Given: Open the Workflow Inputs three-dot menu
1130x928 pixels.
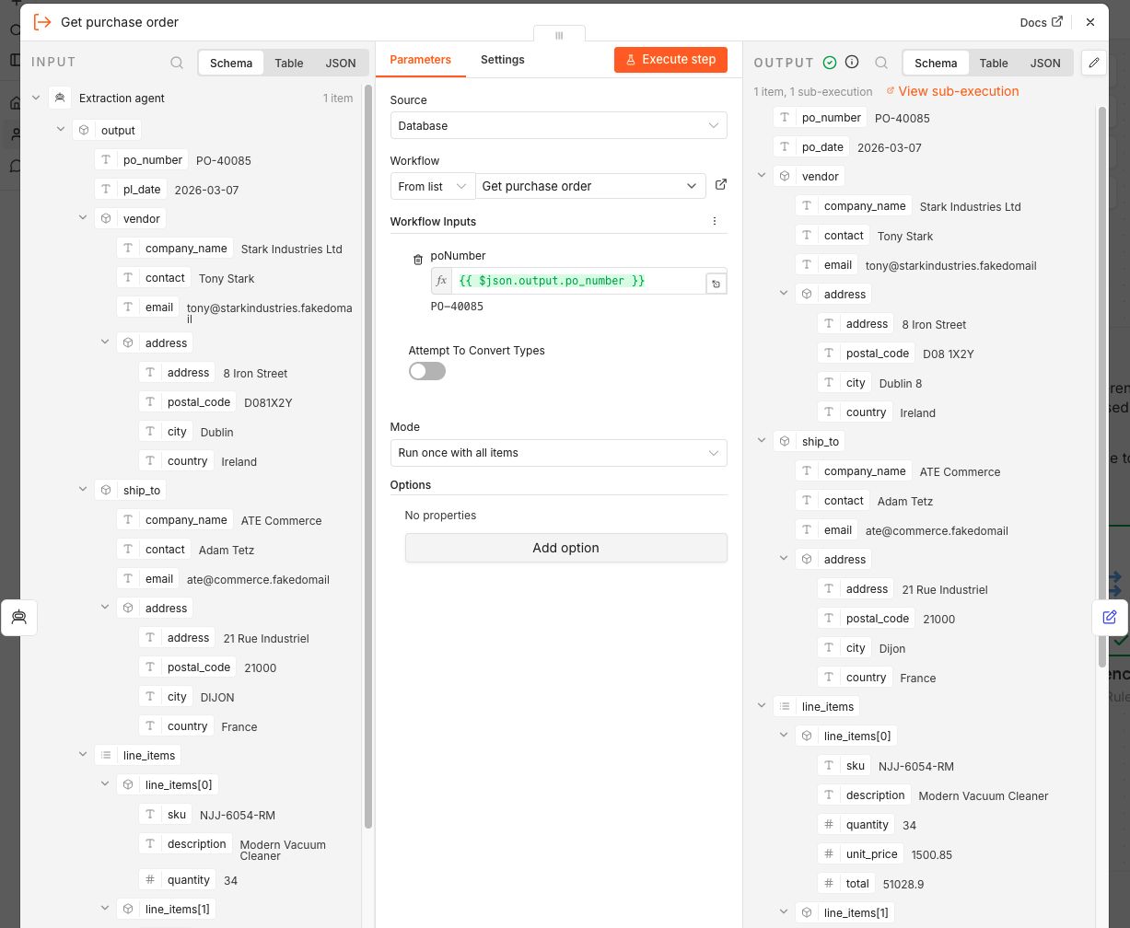Looking at the screenshot, I should click(715, 221).
